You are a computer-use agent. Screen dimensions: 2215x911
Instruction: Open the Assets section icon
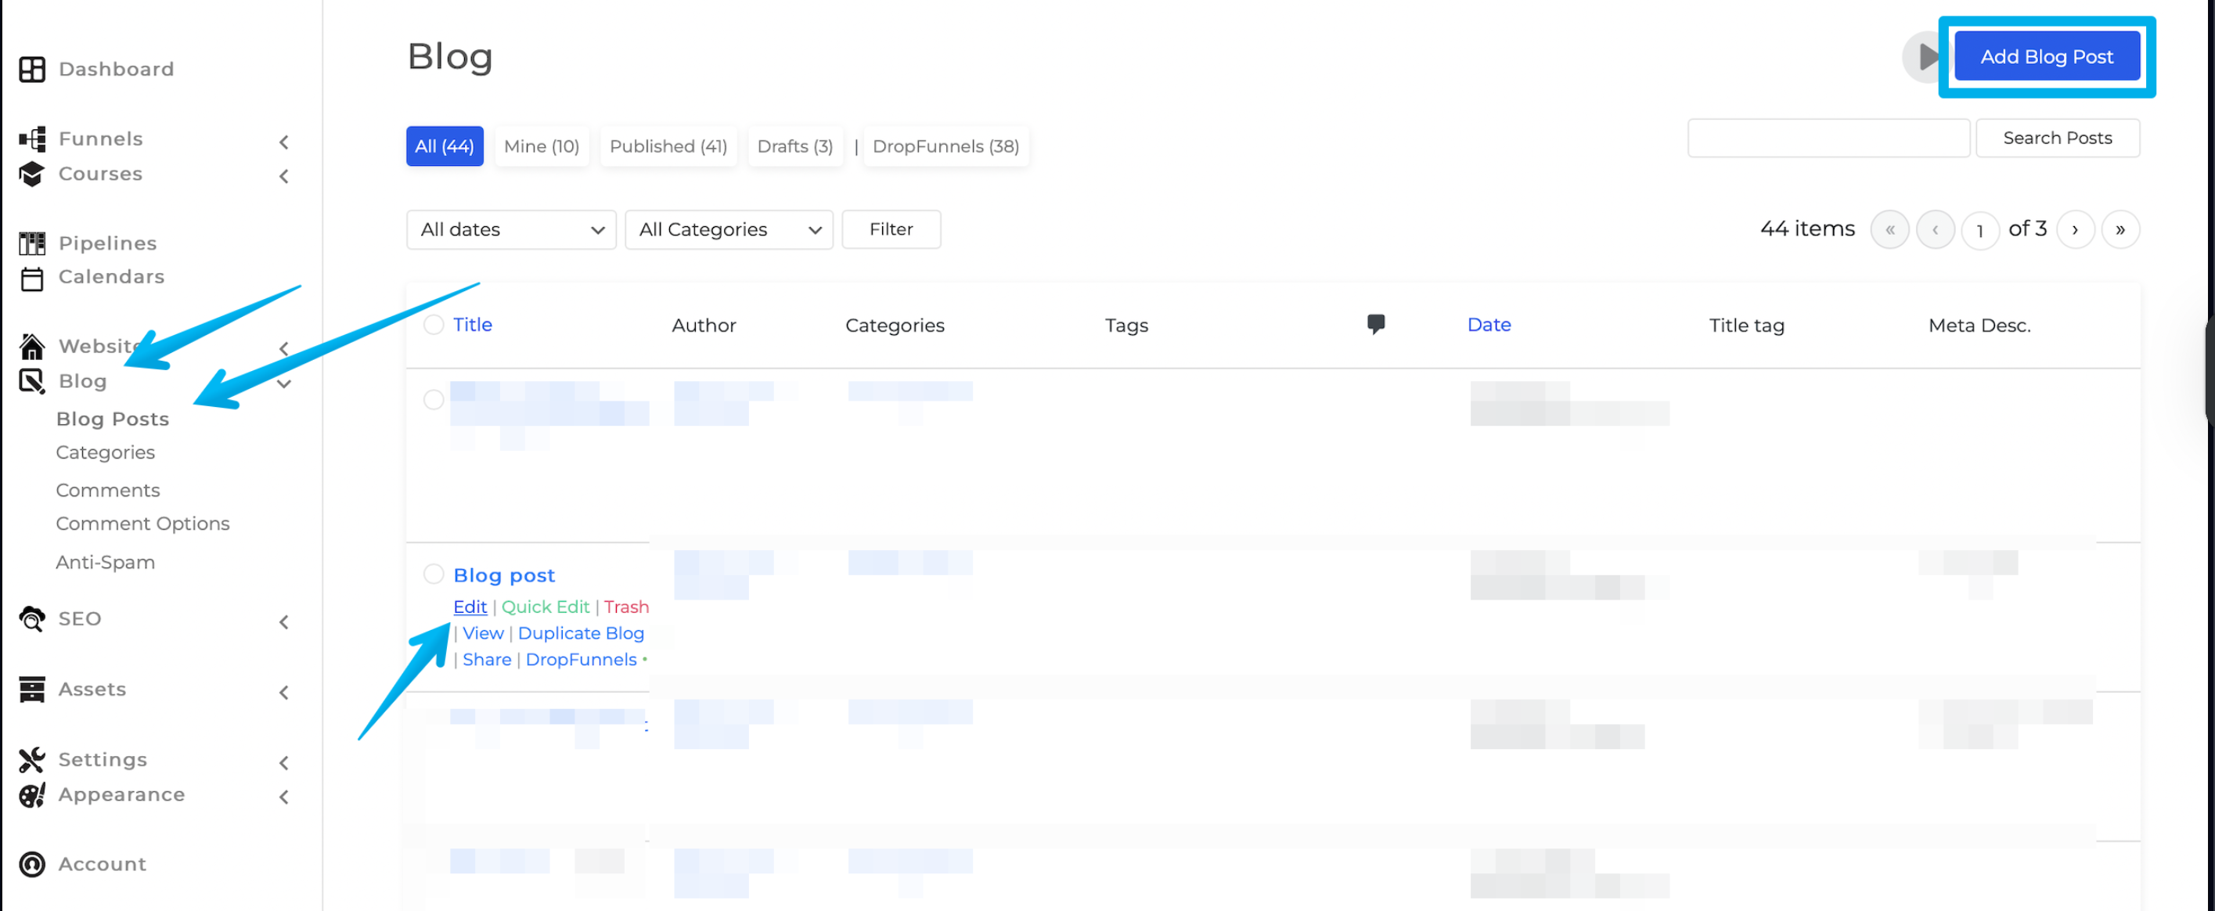[31, 690]
